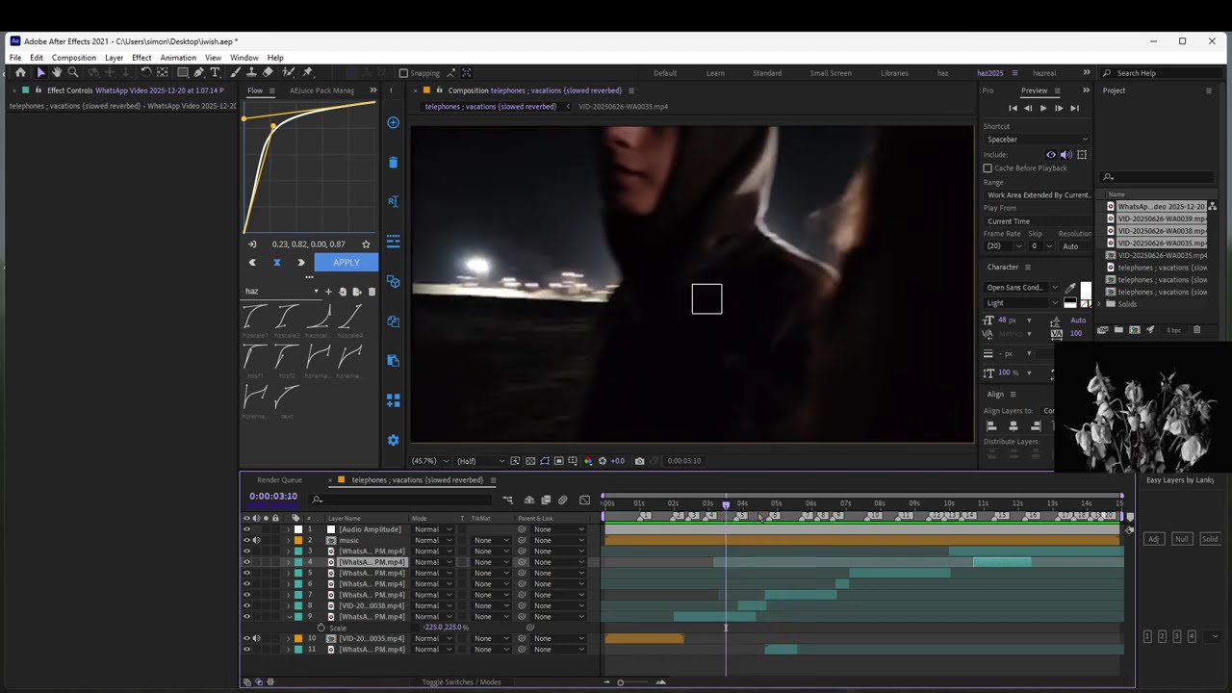Screen dimensions: 1232x693
Task: Pick font color with the eyedropper
Action: [1070, 288]
